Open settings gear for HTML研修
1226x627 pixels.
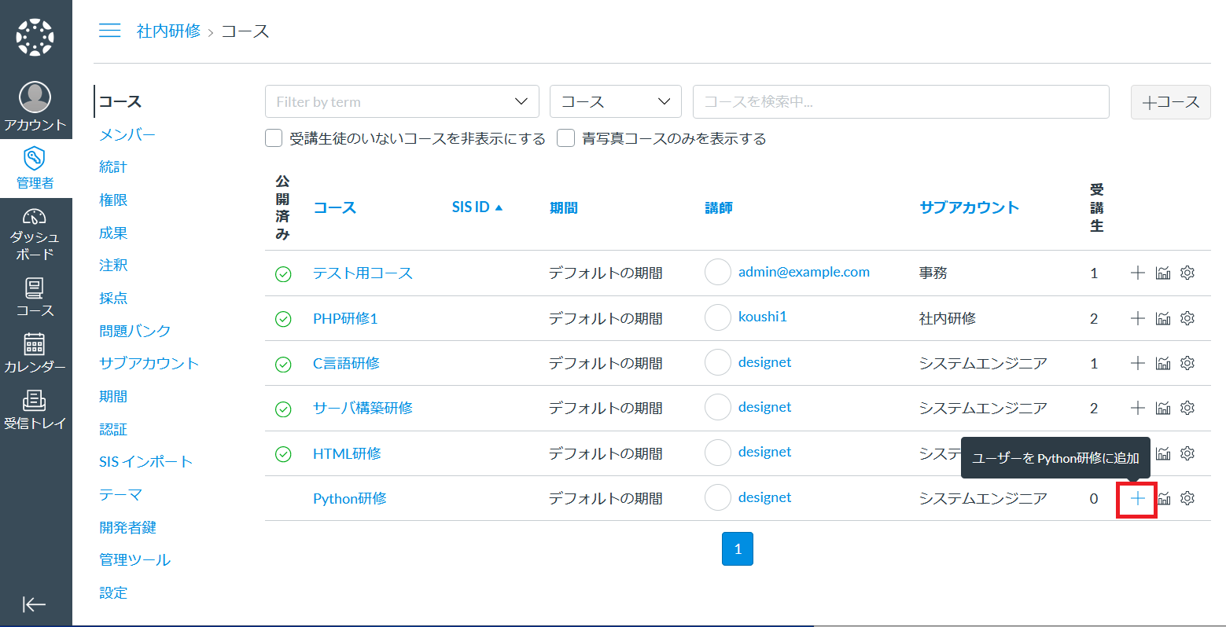(1187, 453)
